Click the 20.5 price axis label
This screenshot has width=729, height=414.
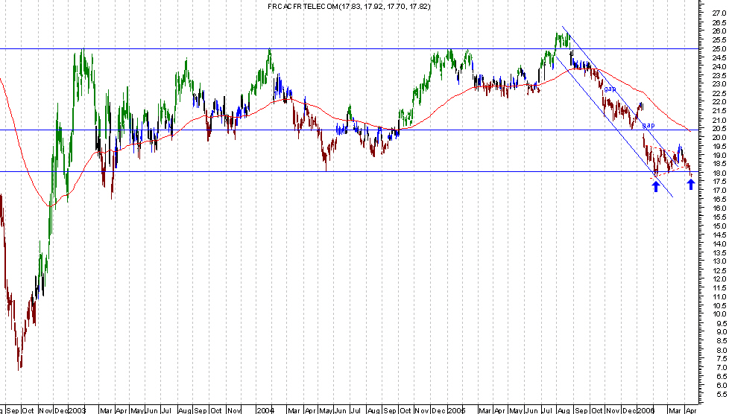pos(719,129)
